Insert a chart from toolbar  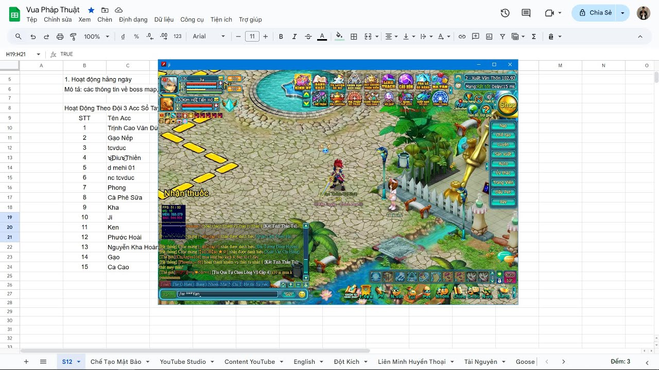click(489, 36)
